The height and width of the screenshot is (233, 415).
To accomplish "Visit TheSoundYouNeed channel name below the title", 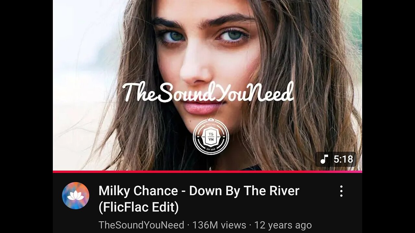I will click(x=141, y=225).
